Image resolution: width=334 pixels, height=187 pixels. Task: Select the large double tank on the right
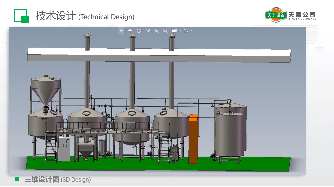point(230,131)
